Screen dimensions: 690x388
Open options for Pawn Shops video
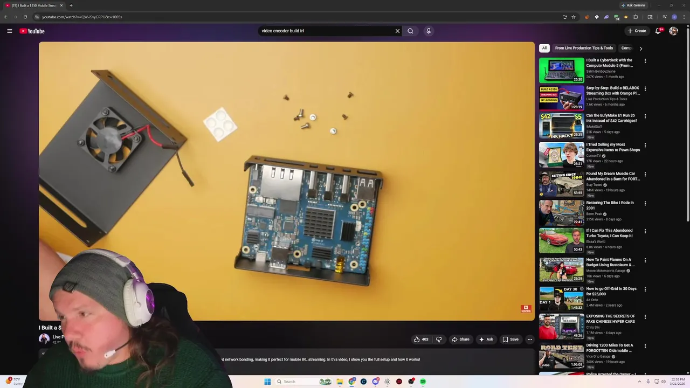pyautogui.click(x=645, y=145)
